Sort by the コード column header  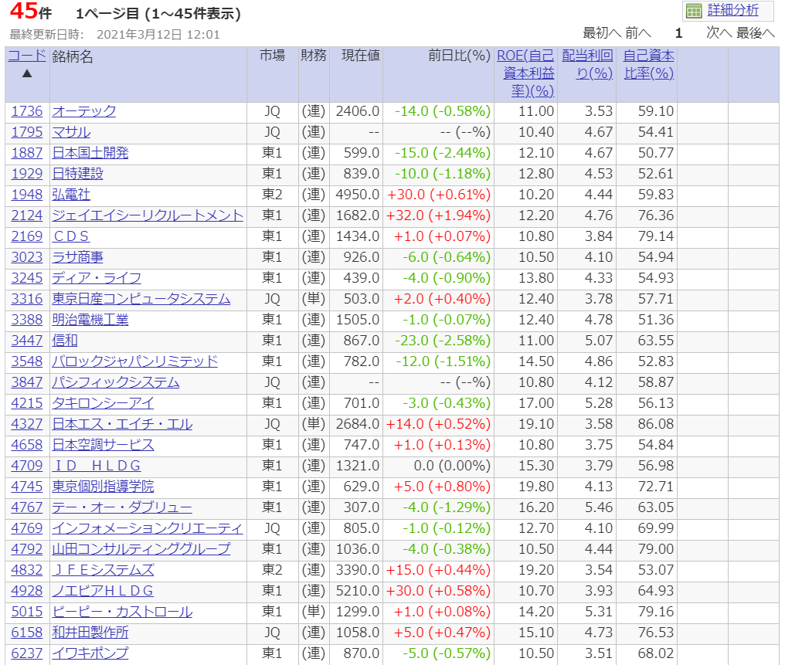click(27, 56)
